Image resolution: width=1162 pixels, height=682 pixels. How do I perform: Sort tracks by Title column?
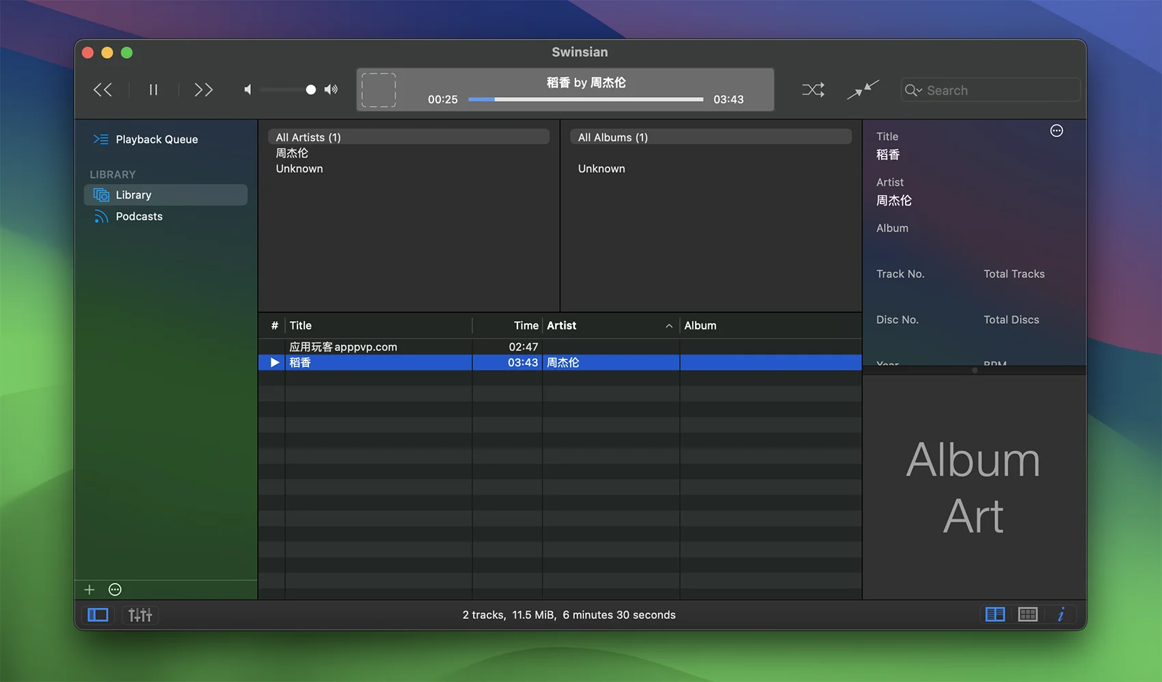coord(378,325)
